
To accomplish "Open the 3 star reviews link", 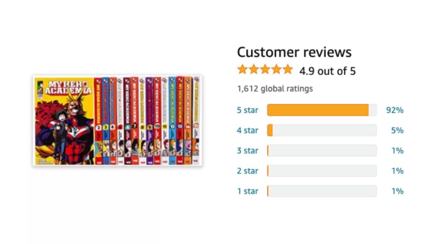I will [247, 151].
